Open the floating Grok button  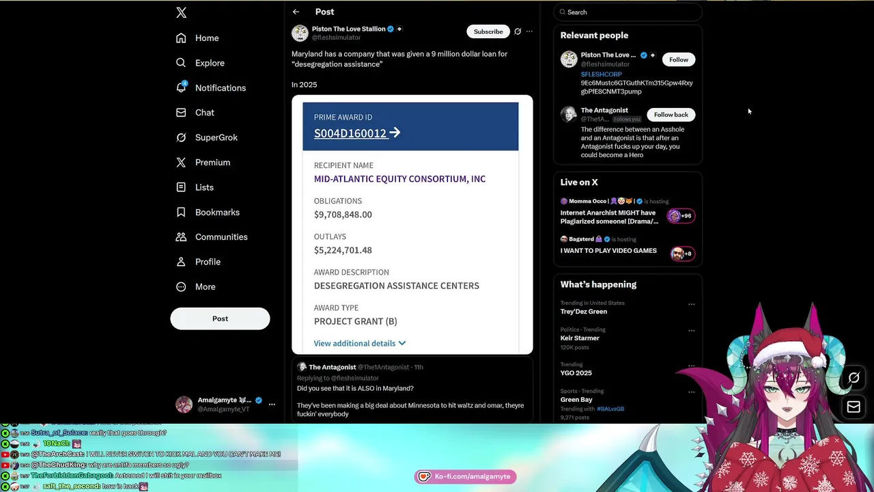click(854, 378)
